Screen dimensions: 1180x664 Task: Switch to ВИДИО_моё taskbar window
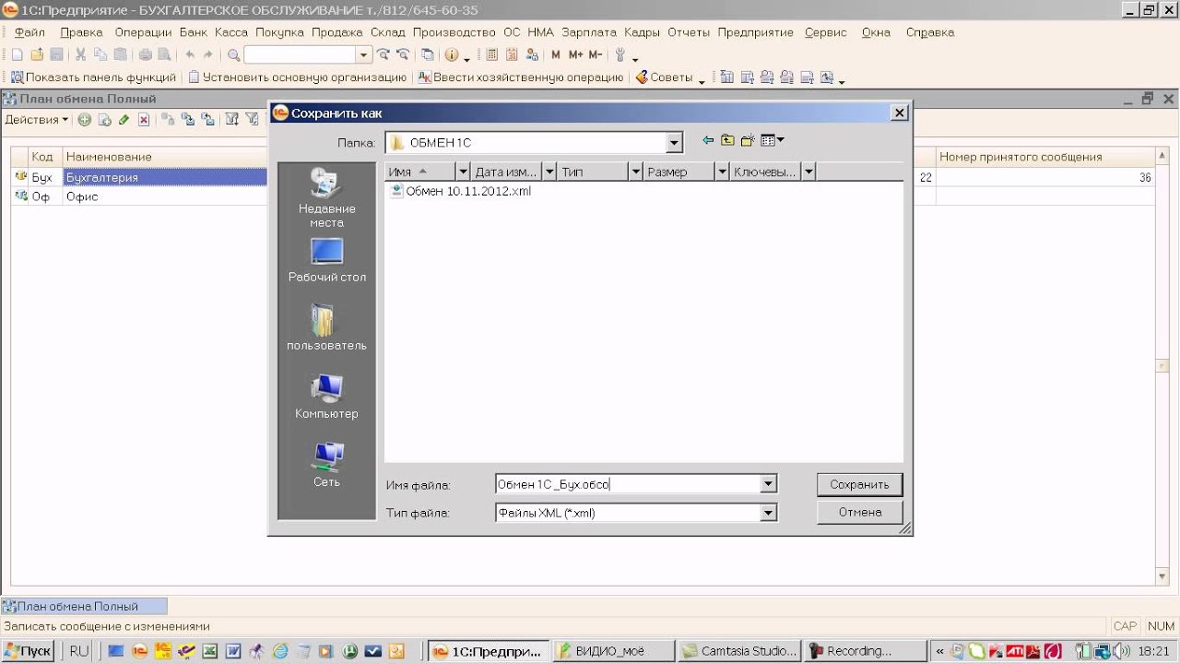[615, 651]
